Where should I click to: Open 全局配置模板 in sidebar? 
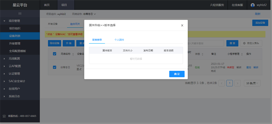click(x=20, y=51)
